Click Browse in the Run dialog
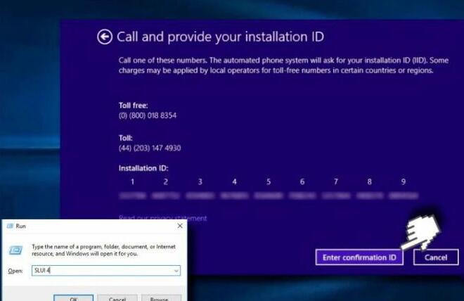 (x=161, y=297)
